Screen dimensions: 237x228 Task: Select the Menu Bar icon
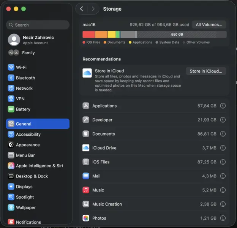click(11, 155)
